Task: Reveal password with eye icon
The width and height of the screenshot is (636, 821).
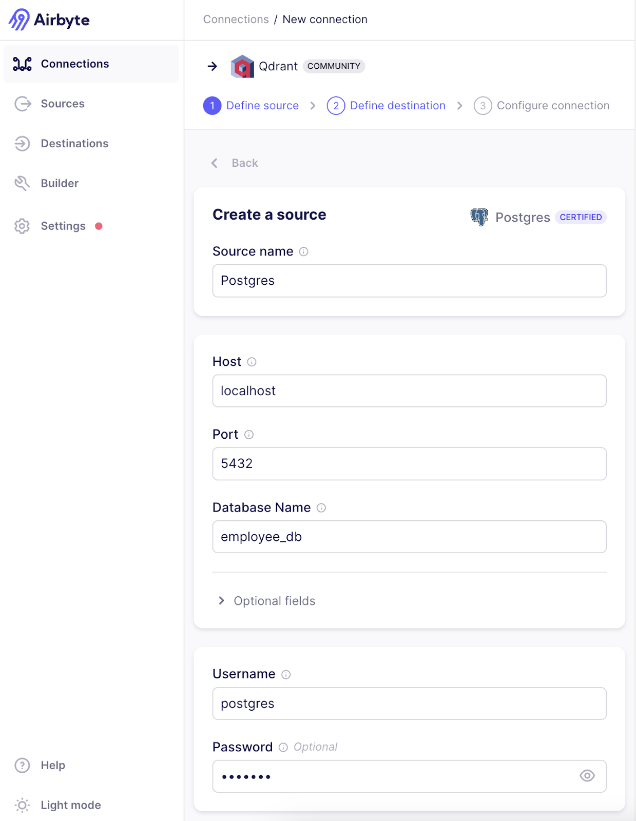Action: [587, 776]
